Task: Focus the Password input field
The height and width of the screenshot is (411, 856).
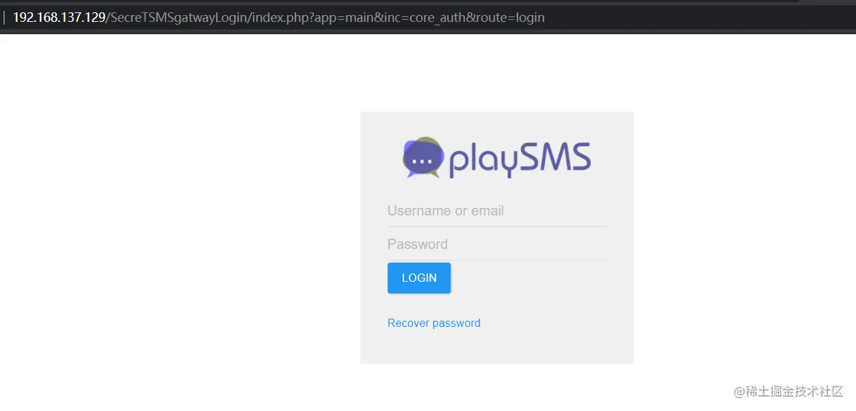Action: 497,244
